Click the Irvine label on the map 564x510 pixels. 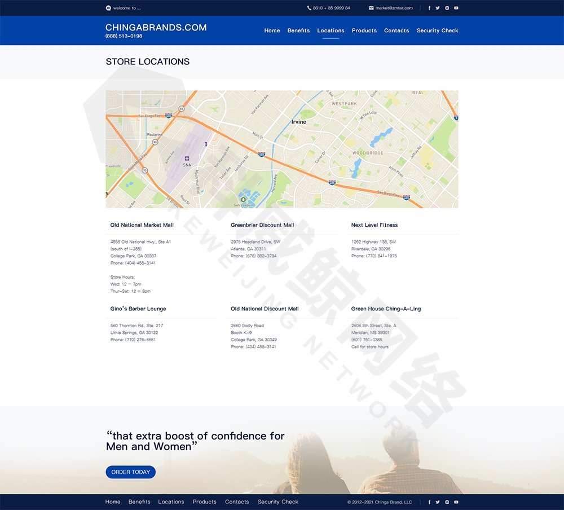[298, 122]
